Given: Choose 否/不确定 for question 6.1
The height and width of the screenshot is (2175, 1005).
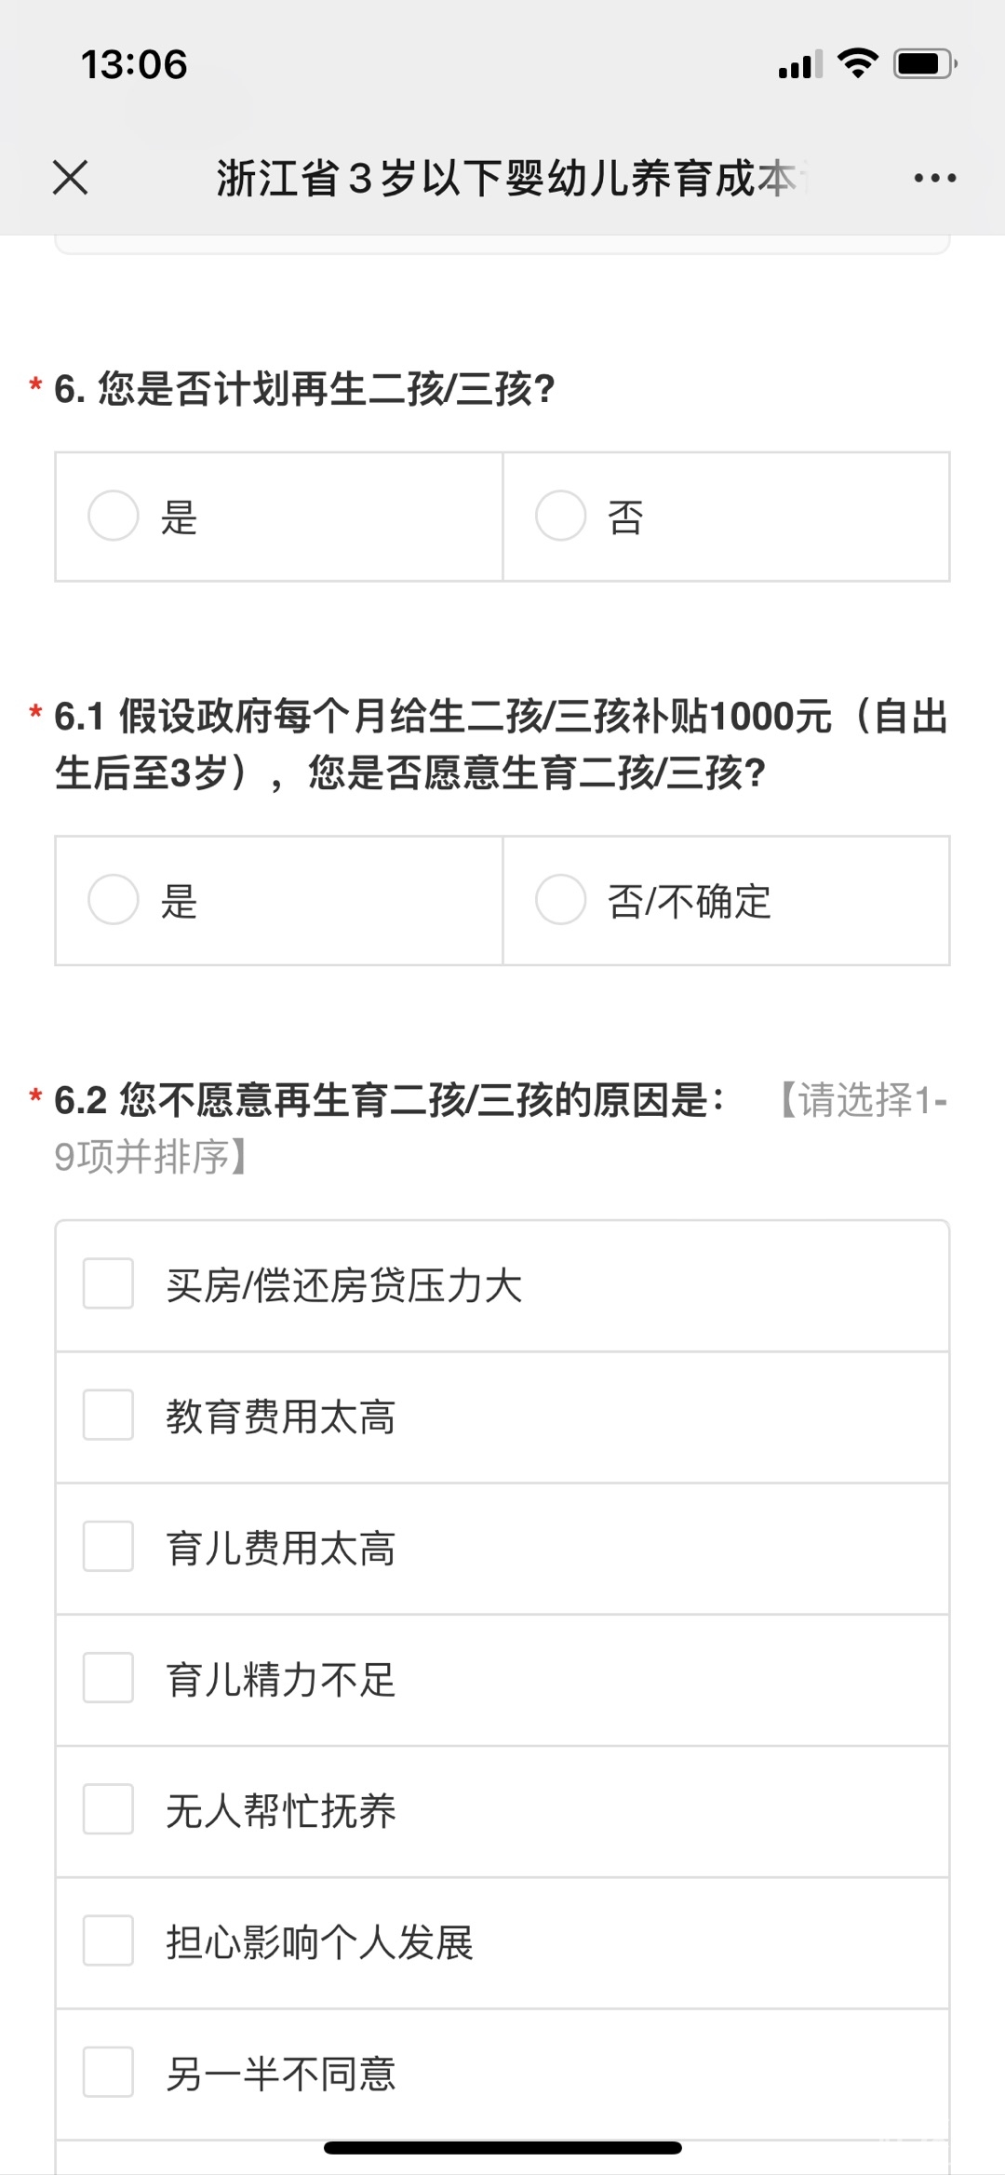Looking at the screenshot, I should tap(561, 900).
